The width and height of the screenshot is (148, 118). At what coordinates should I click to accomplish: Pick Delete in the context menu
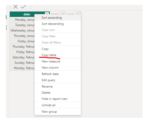pyautogui.click(x=58, y=92)
